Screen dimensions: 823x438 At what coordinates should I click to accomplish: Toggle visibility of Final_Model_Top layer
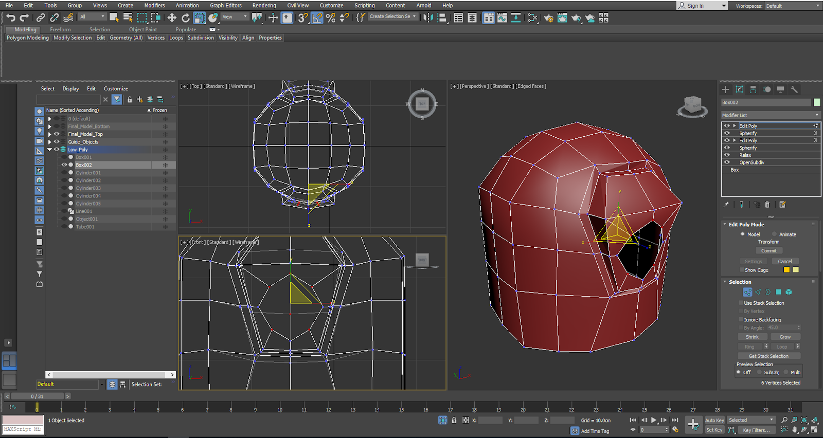pyautogui.click(x=57, y=134)
